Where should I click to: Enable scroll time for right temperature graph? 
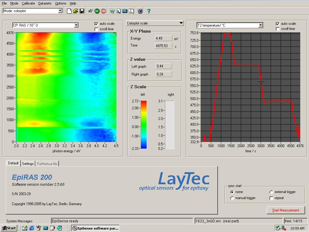[x=278, y=29]
